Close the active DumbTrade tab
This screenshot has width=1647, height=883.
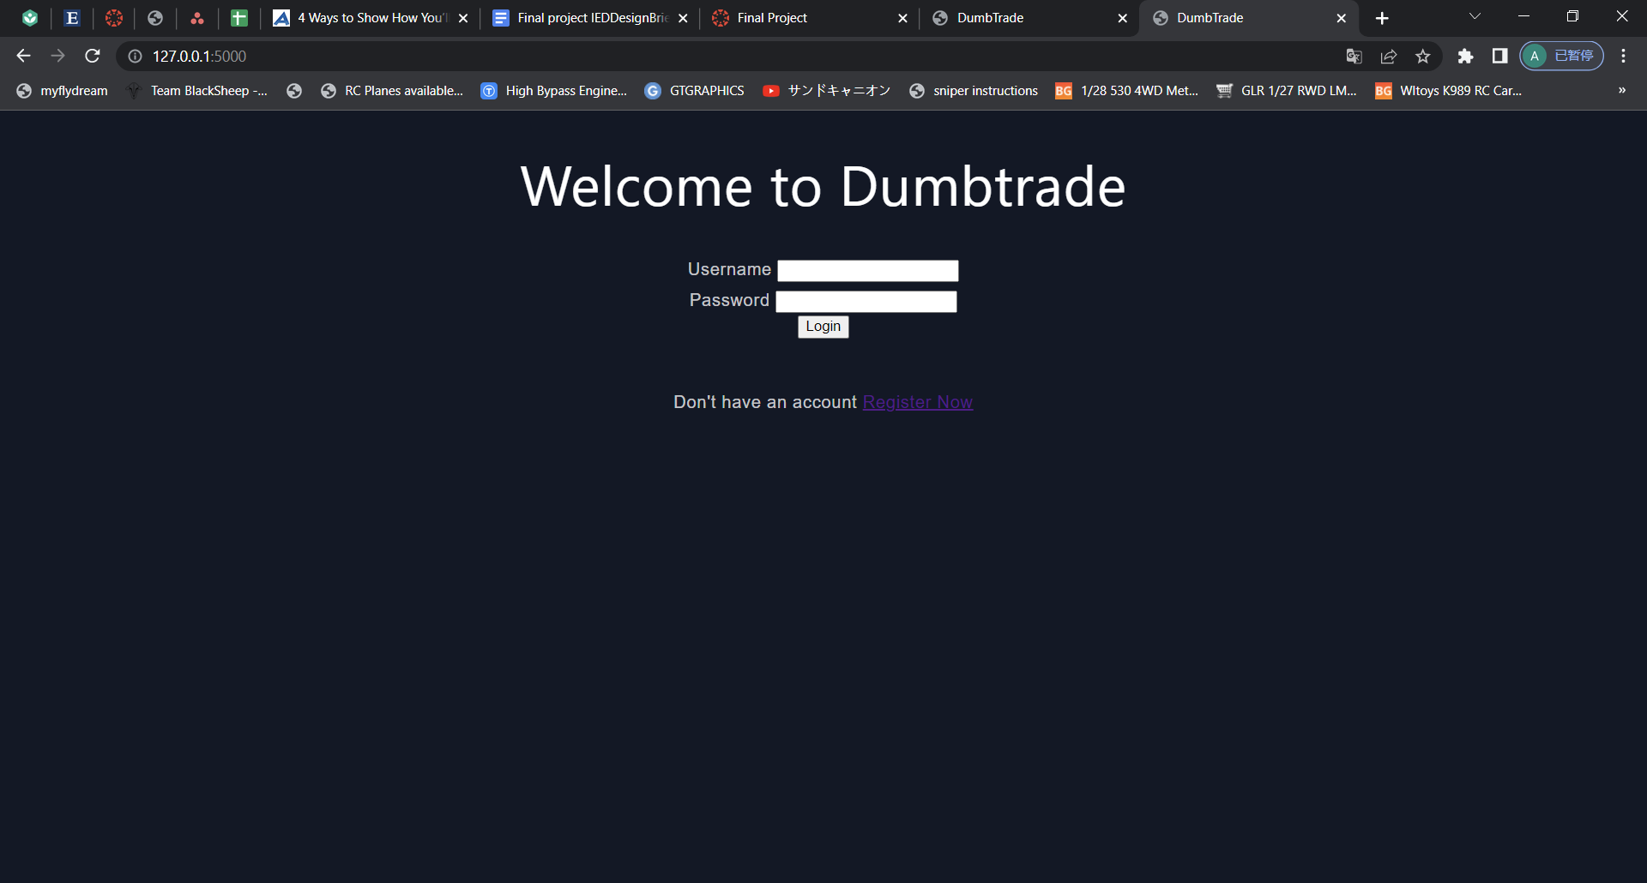[1342, 18]
